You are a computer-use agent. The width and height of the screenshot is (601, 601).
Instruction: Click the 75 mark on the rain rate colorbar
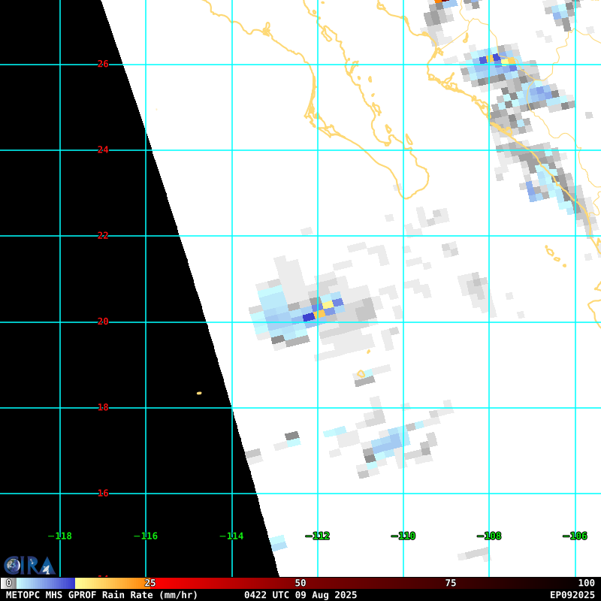click(451, 584)
